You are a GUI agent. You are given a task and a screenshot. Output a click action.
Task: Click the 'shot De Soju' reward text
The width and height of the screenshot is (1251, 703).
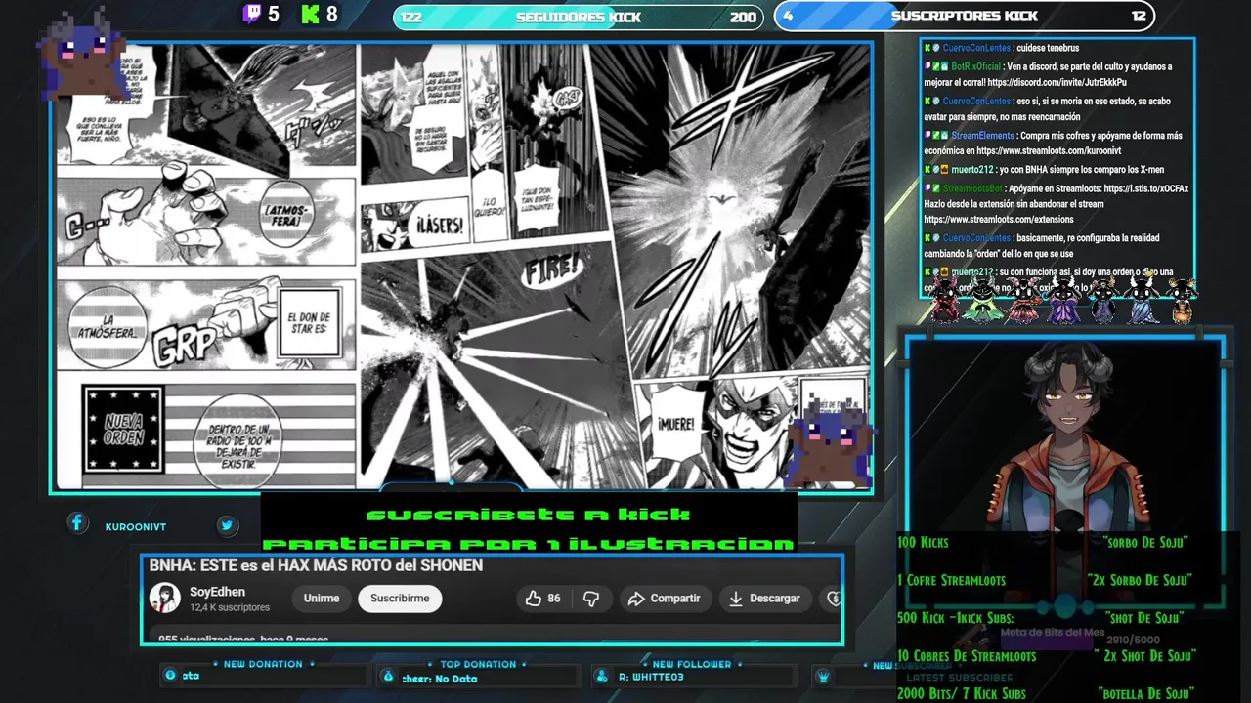click(x=1144, y=618)
